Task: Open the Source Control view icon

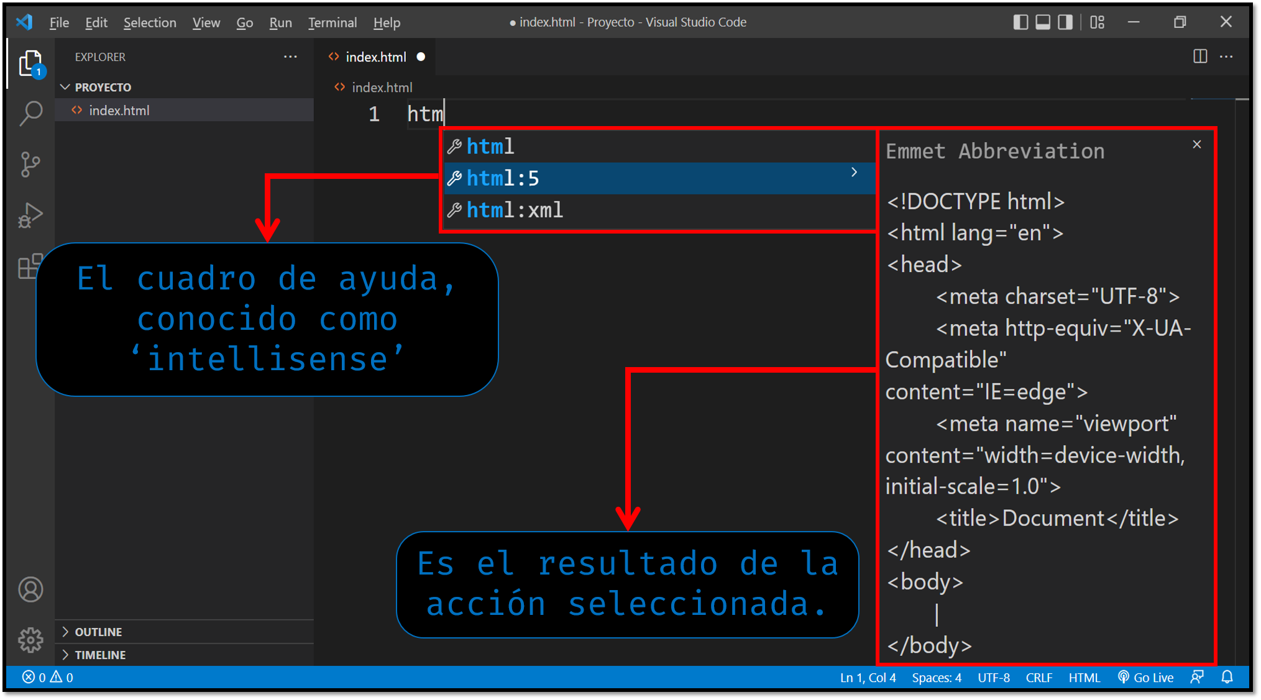Action: tap(30, 165)
